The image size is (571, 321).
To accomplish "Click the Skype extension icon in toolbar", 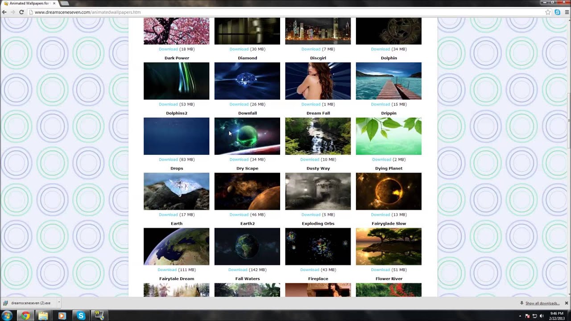I will coord(557,12).
